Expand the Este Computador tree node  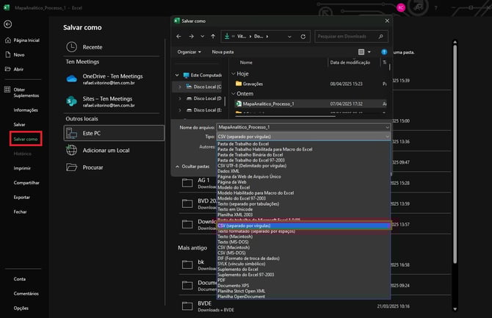176,75
